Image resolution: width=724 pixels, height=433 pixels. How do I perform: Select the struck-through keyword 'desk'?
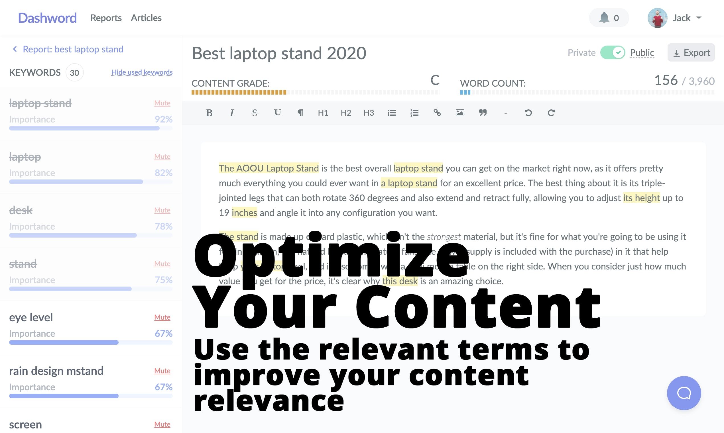pyautogui.click(x=21, y=210)
